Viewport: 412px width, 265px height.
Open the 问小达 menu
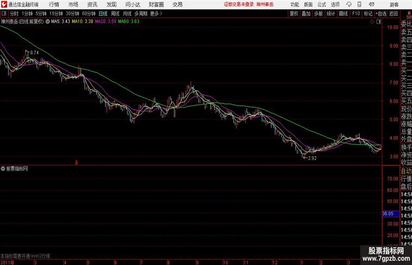tap(132, 4)
